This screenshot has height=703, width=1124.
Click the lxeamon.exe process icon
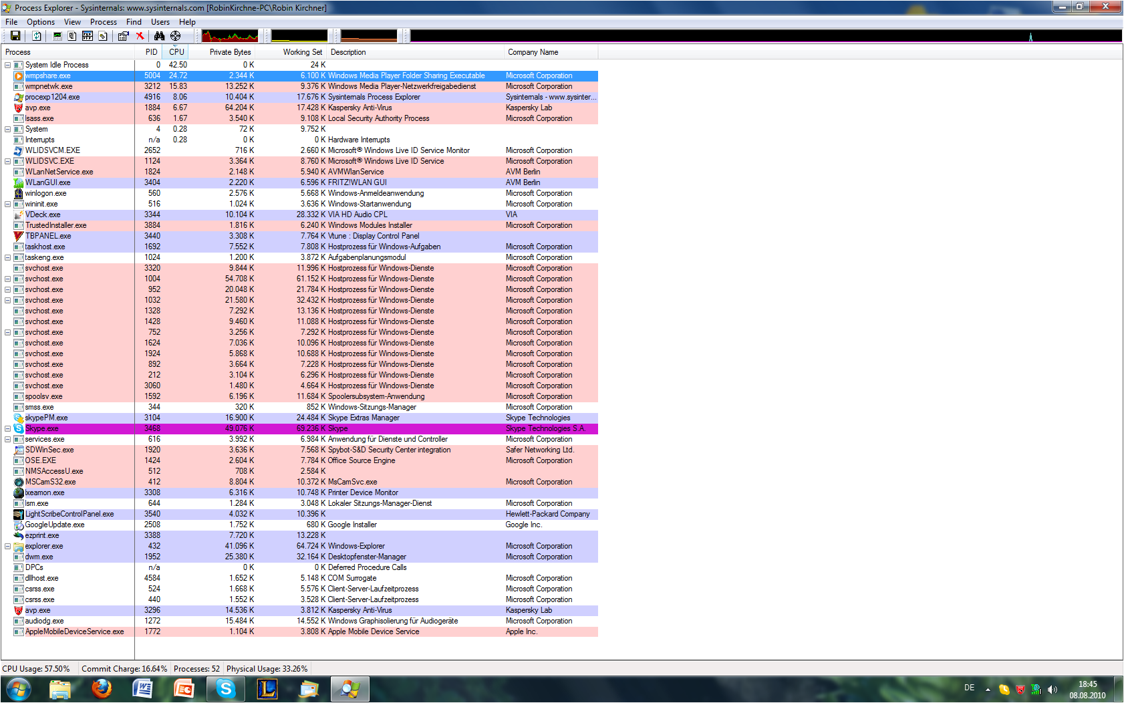coord(19,493)
